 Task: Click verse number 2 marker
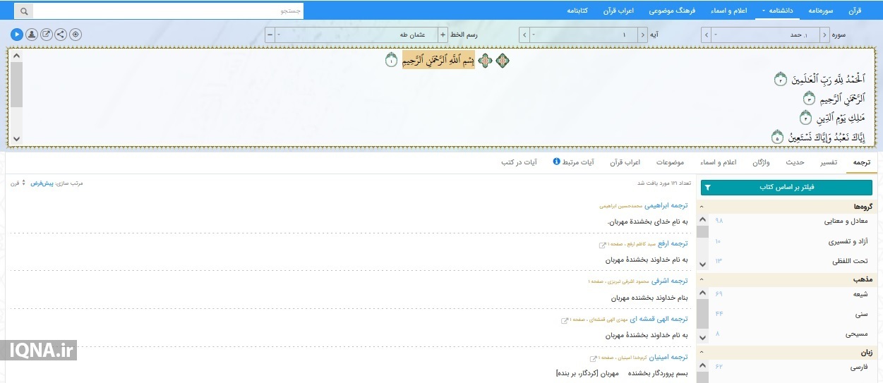click(x=780, y=80)
